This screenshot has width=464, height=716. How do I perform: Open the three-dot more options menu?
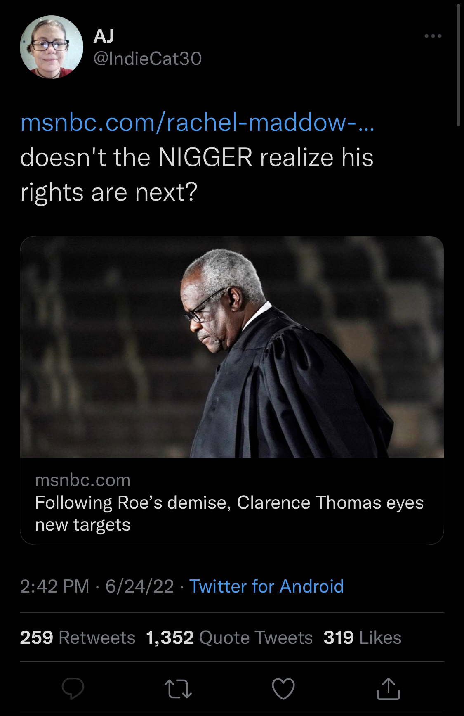(x=433, y=36)
